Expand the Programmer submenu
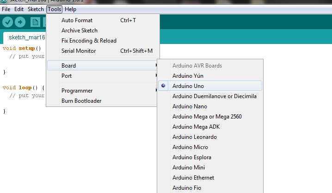Viewport: 332px width, 193px height. (x=102, y=91)
